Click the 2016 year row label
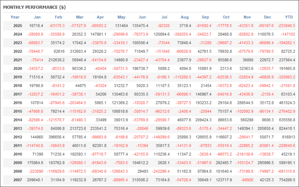The image size is (299, 187). point(18,103)
